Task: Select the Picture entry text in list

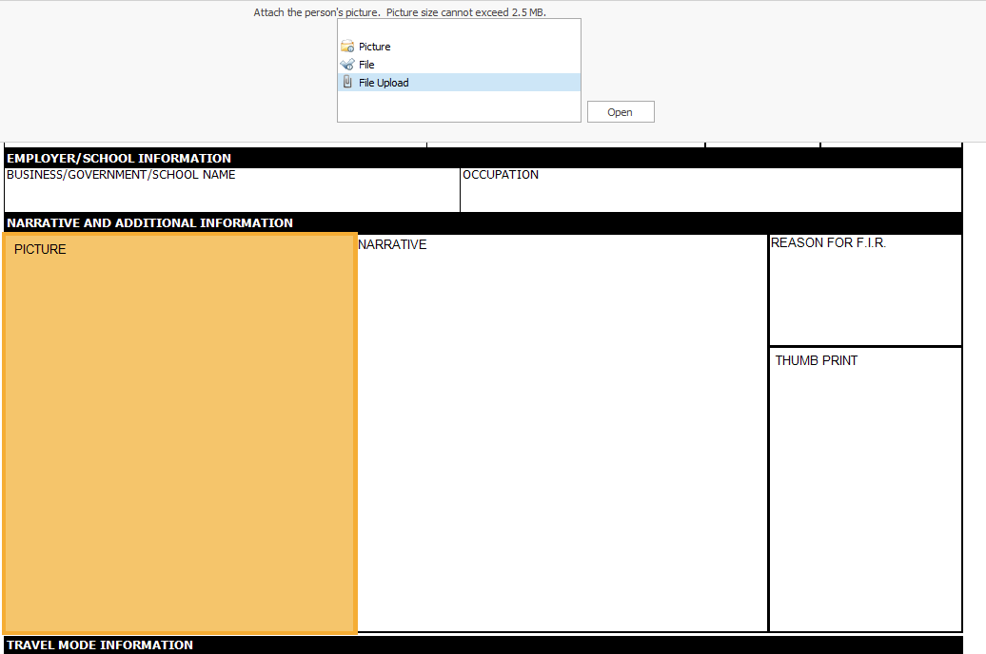Action: click(x=375, y=47)
